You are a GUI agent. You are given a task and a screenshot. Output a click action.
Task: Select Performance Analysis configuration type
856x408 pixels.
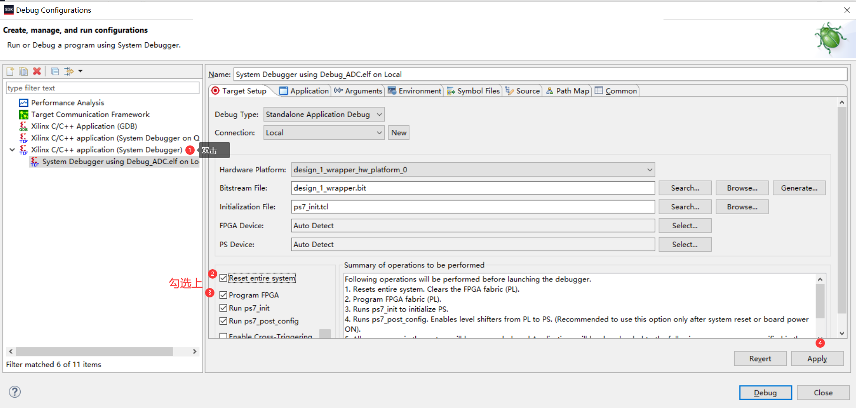tap(68, 103)
